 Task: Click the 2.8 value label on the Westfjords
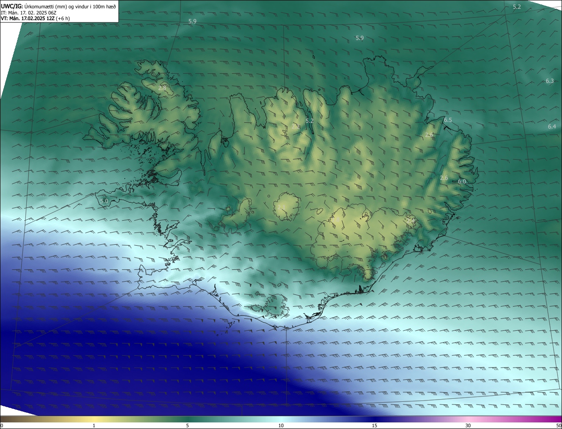[x=162, y=88]
